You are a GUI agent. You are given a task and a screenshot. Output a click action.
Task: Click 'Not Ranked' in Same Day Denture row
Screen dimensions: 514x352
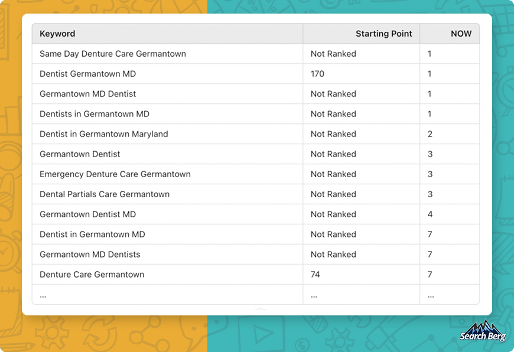coord(333,54)
